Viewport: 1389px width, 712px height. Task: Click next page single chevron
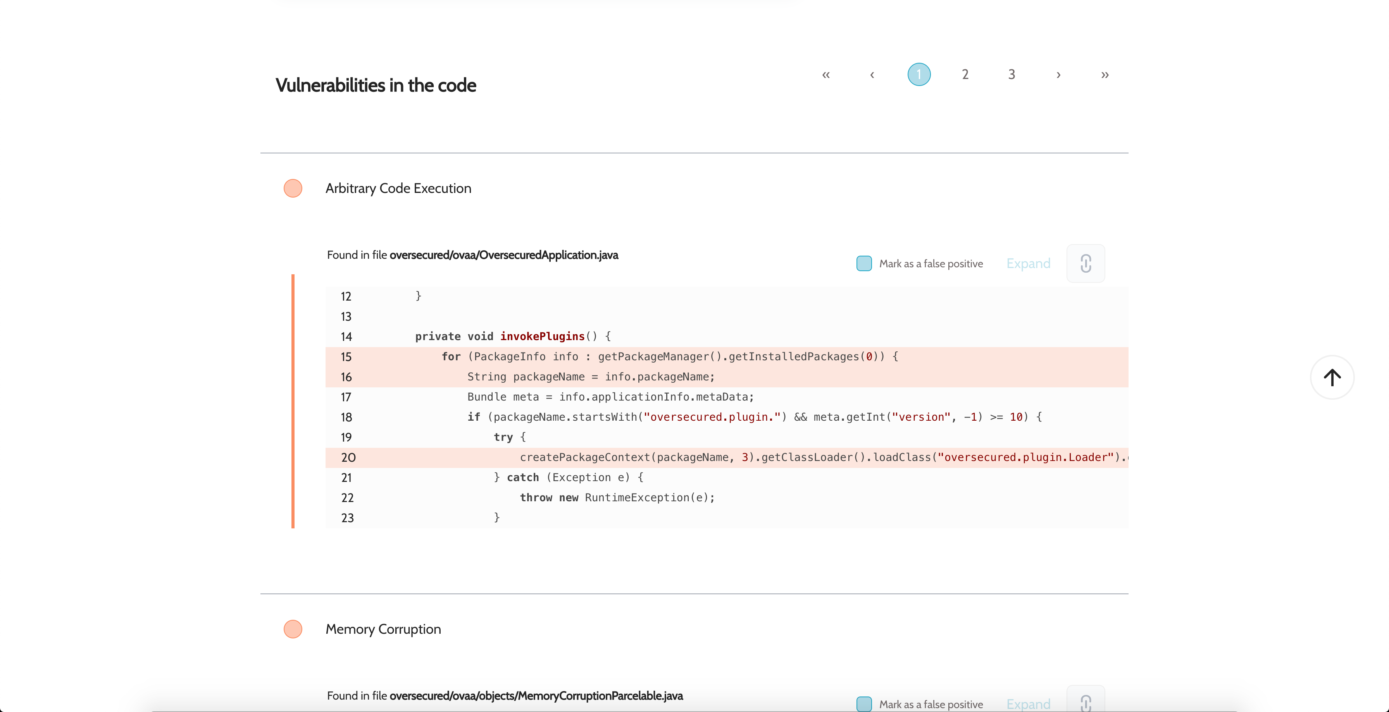[1058, 74]
